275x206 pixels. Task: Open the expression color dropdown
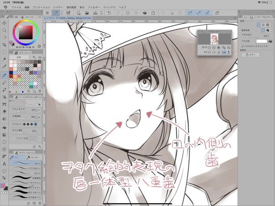point(252,55)
